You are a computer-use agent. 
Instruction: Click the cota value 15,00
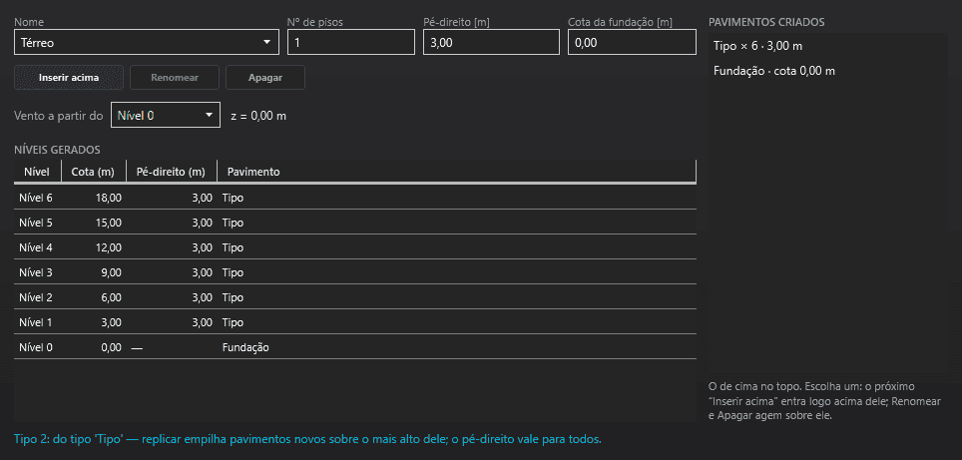(x=109, y=223)
